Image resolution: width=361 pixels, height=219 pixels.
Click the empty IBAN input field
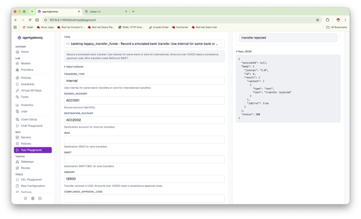pyautogui.click(x=145, y=140)
